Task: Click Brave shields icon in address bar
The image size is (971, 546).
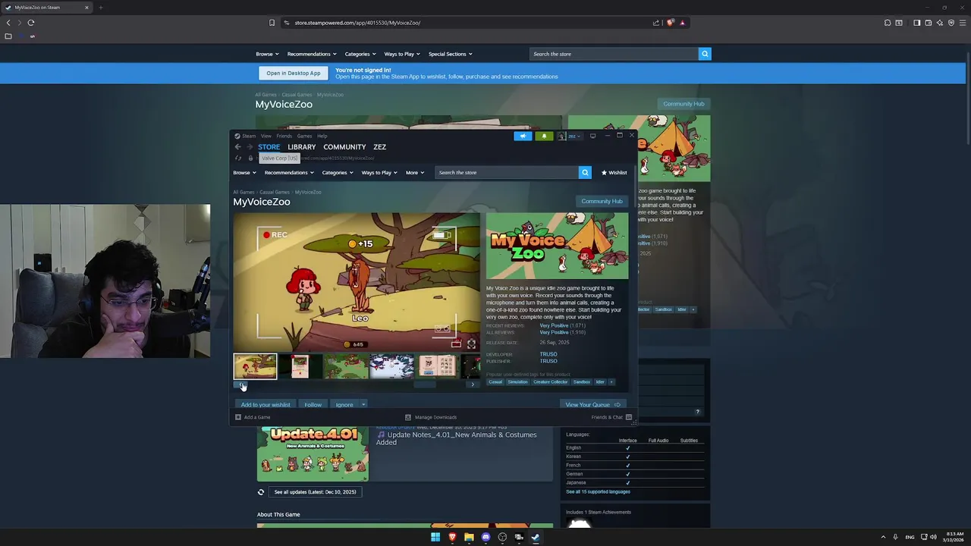Action: (x=671, y=23)
